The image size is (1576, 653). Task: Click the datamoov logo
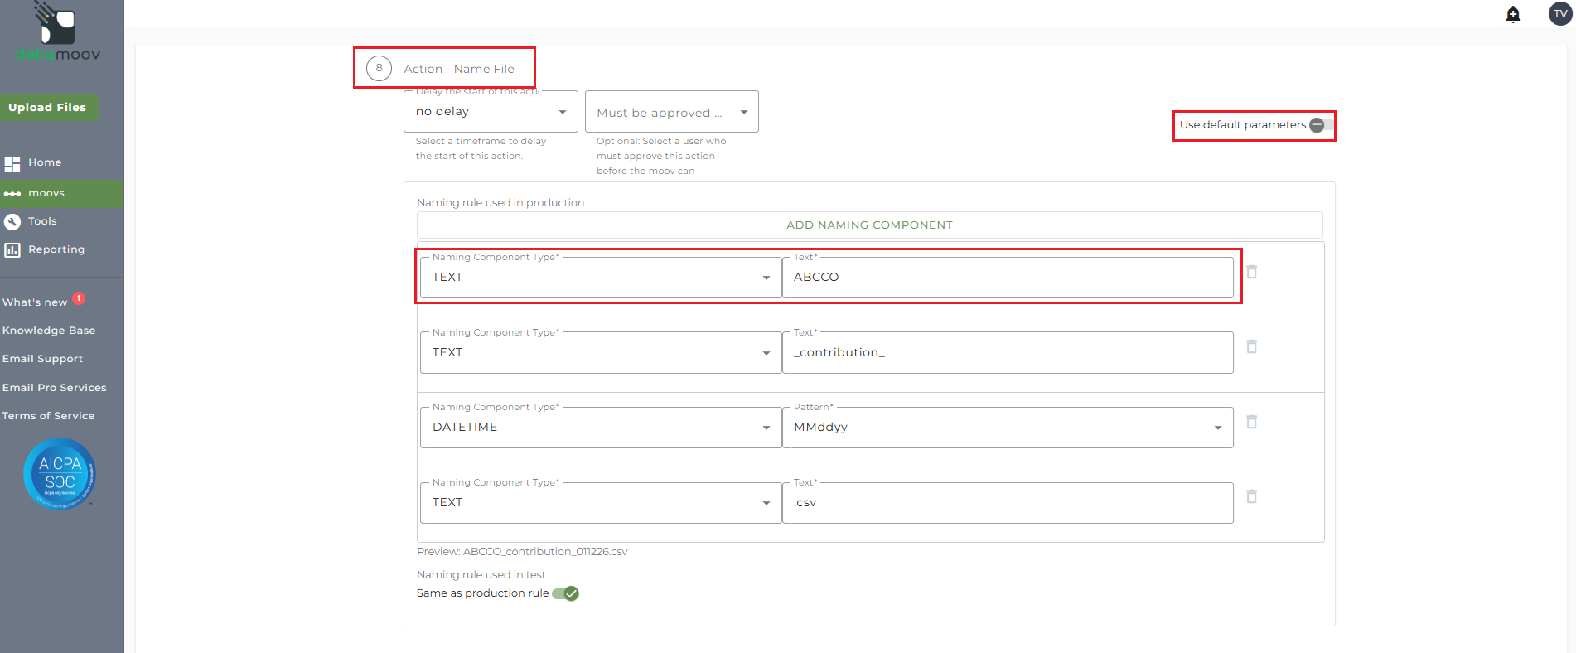tap(58, 33)
